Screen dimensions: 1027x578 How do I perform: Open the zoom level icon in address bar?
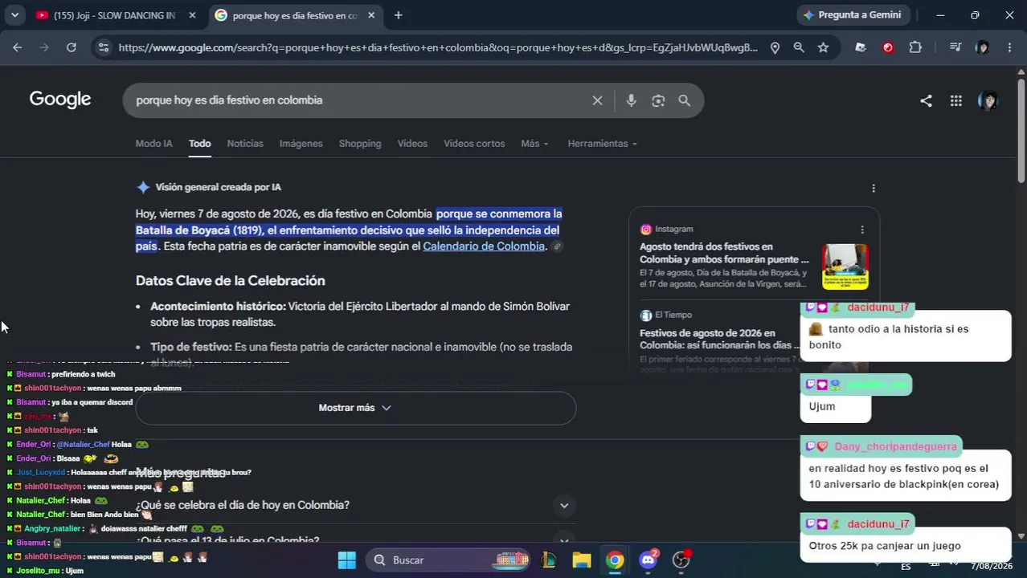(x=799, y=47)
